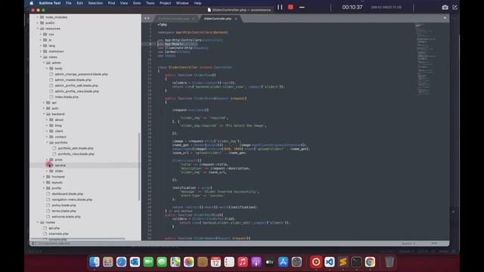484x272 pixels.
Task: Open the Find menu
Action: click(111, 3)
